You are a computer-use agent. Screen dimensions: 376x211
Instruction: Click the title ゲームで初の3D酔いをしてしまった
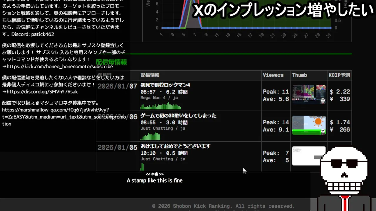click(178, 115)
